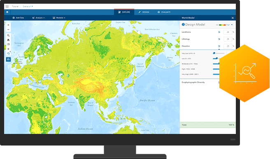Open the map search magnifier tool

(x=8, y=35)
